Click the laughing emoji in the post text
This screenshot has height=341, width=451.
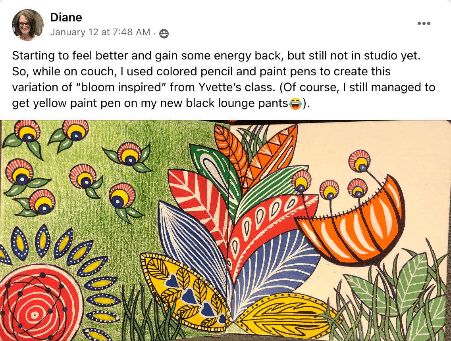295,104
